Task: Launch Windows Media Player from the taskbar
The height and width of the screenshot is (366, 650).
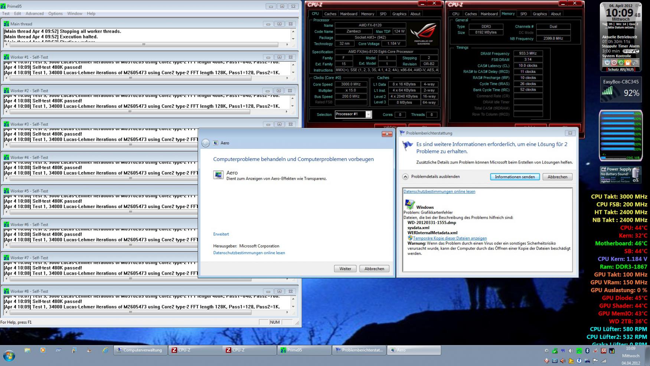Action: pyautogui.click(x=43, y=350)
